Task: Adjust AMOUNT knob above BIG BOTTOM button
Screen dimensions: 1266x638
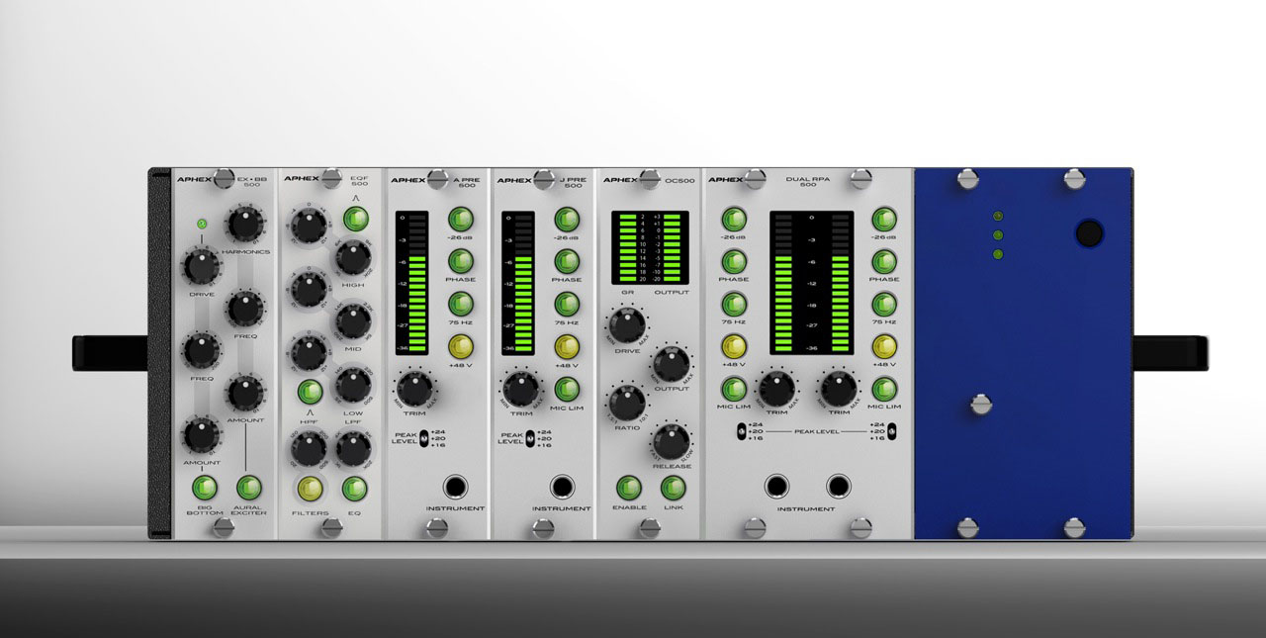Action: pos(200,434)
